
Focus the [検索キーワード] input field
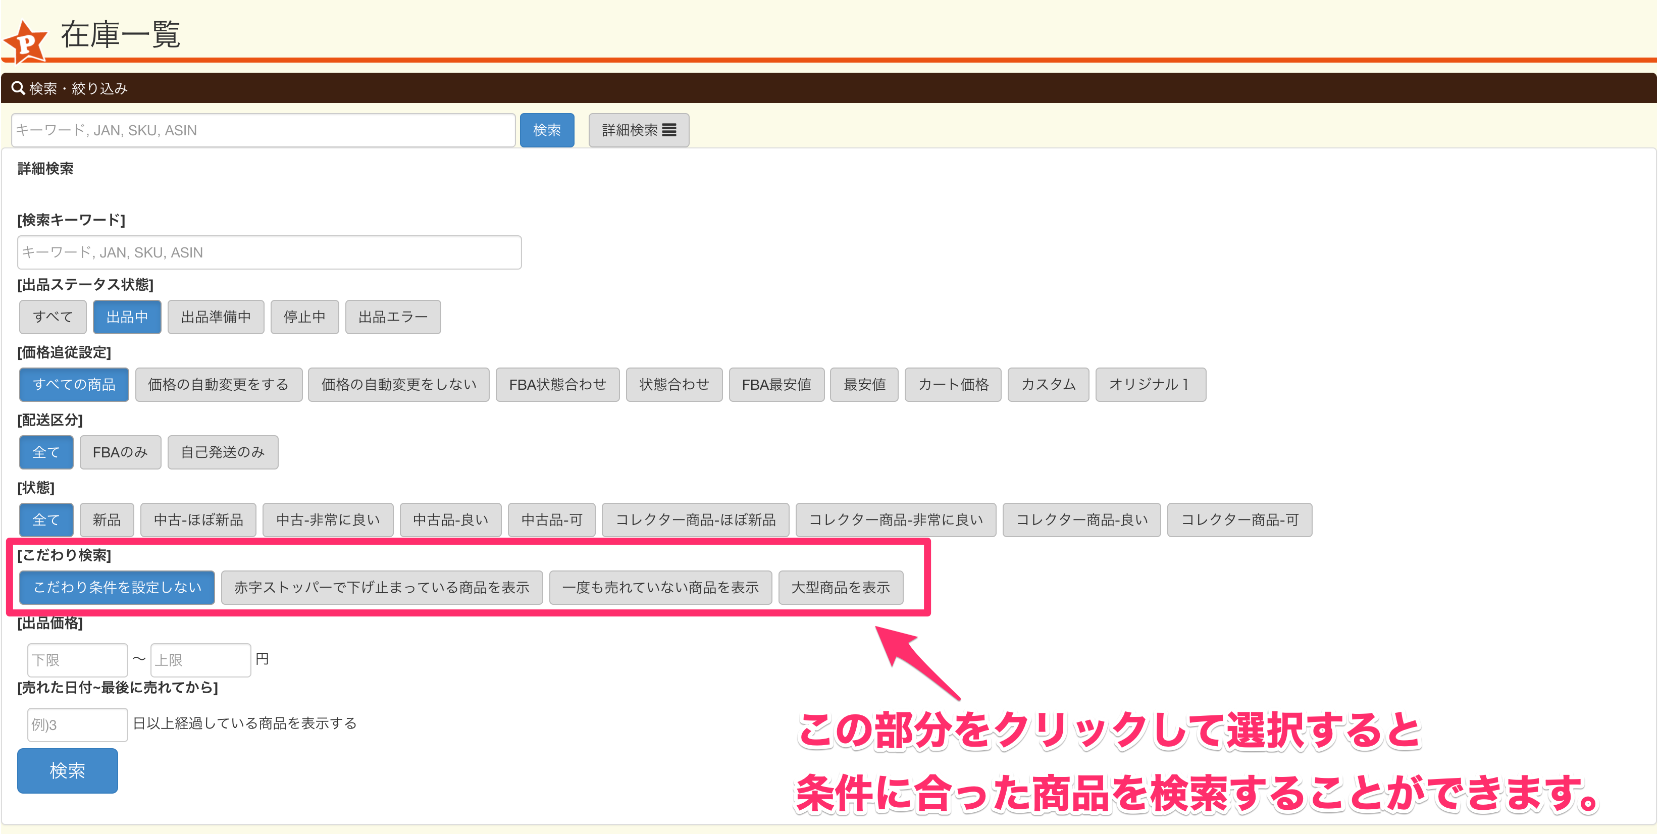pos(270,252)
